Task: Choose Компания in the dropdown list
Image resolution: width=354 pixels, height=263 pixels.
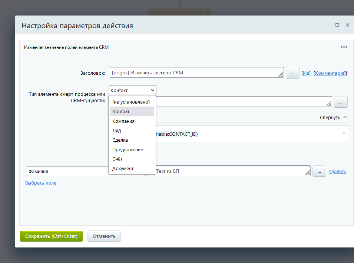Action: tap(123, 121)
